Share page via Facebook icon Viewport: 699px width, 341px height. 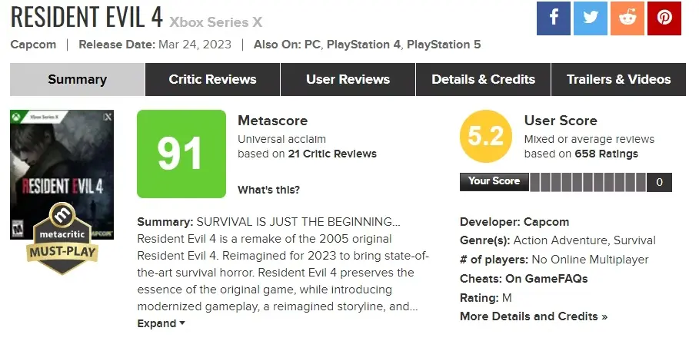click(x=553, y=18)
